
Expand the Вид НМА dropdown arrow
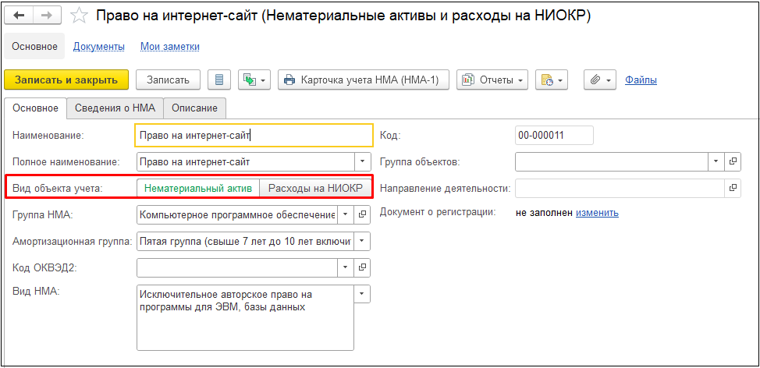point(363,293)
